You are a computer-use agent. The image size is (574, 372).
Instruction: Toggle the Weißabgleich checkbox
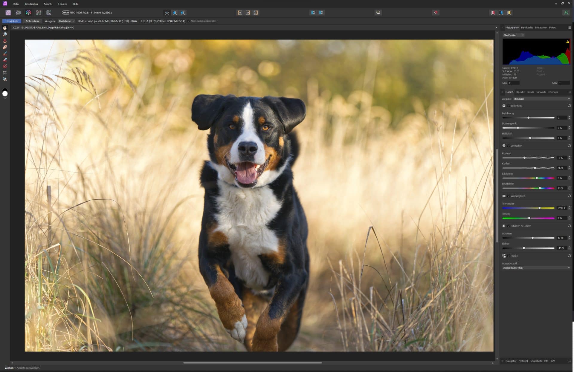(509, 196)
